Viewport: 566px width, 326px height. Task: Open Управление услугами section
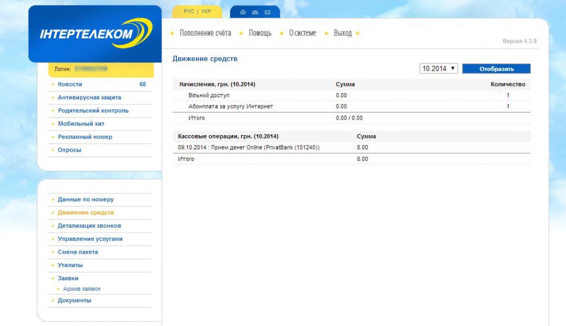click(90, 239)
